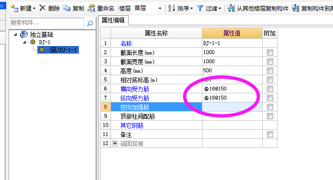
Task: Click the 纵向受力筋 property name
Action: (x=134, y=98)
